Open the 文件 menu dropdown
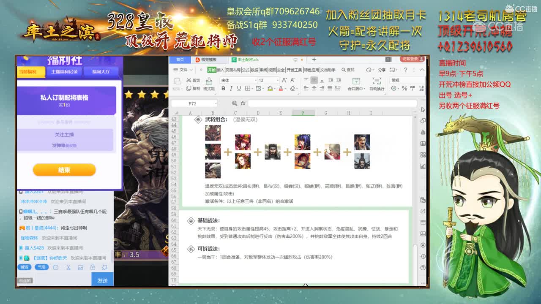This screenshot has width=541, height=304. tap(183, 70)
